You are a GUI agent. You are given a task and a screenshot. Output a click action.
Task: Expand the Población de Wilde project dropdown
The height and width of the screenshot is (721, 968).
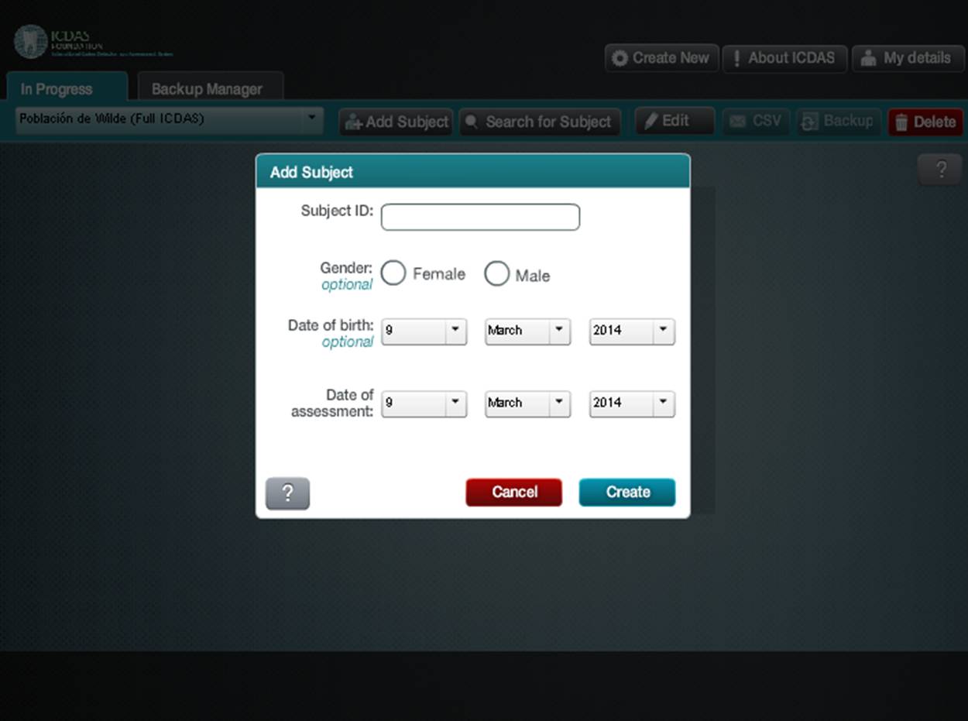pos(170,120)
